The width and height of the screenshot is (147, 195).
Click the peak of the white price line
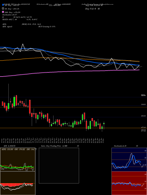tap(23, 44)
